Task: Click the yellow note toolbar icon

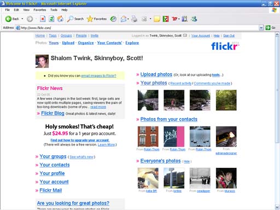Action: click(157, 19)
